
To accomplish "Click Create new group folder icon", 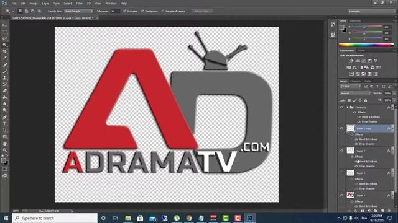I will (x=376, y=211).
